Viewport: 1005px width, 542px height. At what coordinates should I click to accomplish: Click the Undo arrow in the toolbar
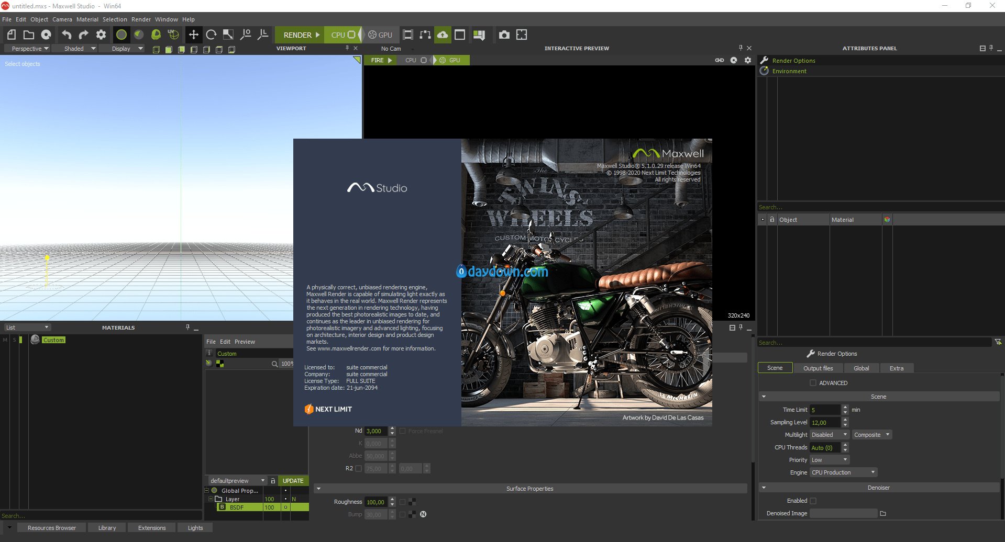click(67, 35)
